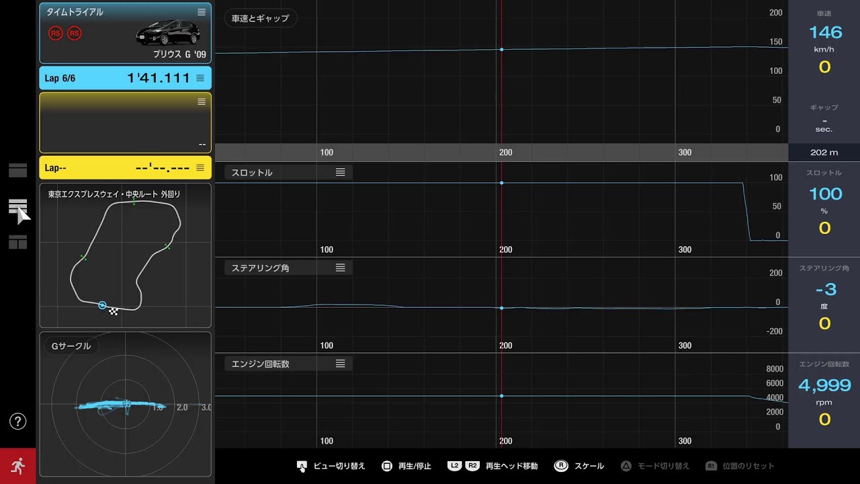The height and width of the screenshot is (484, 860).
Task: Click the current position marker on track map
Action: [102, 305]
